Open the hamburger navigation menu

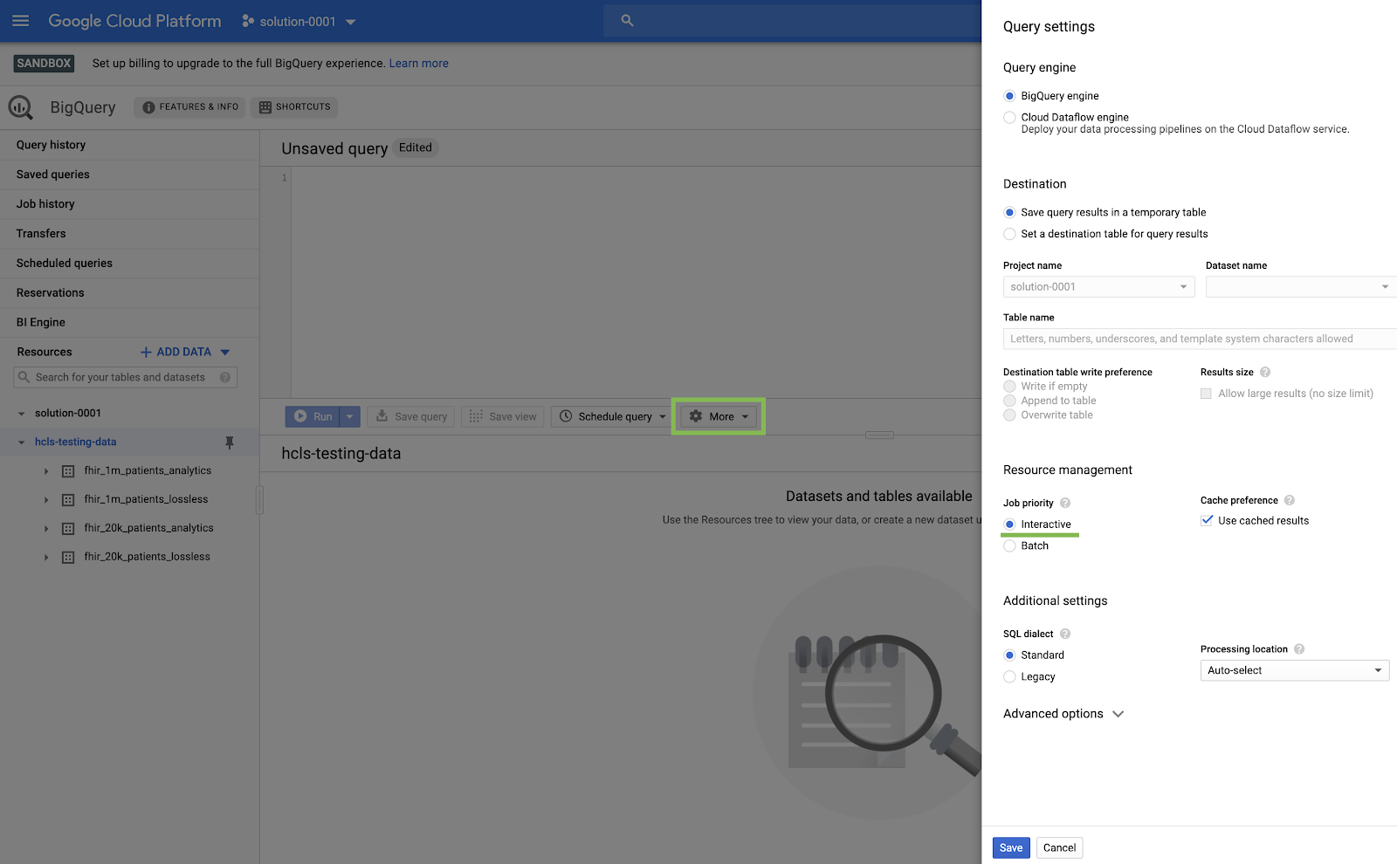click(x=21, y=21)
